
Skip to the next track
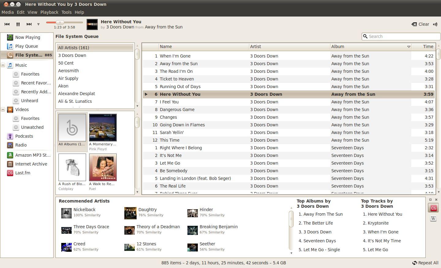pyautogui.click(x=29, y=24)
